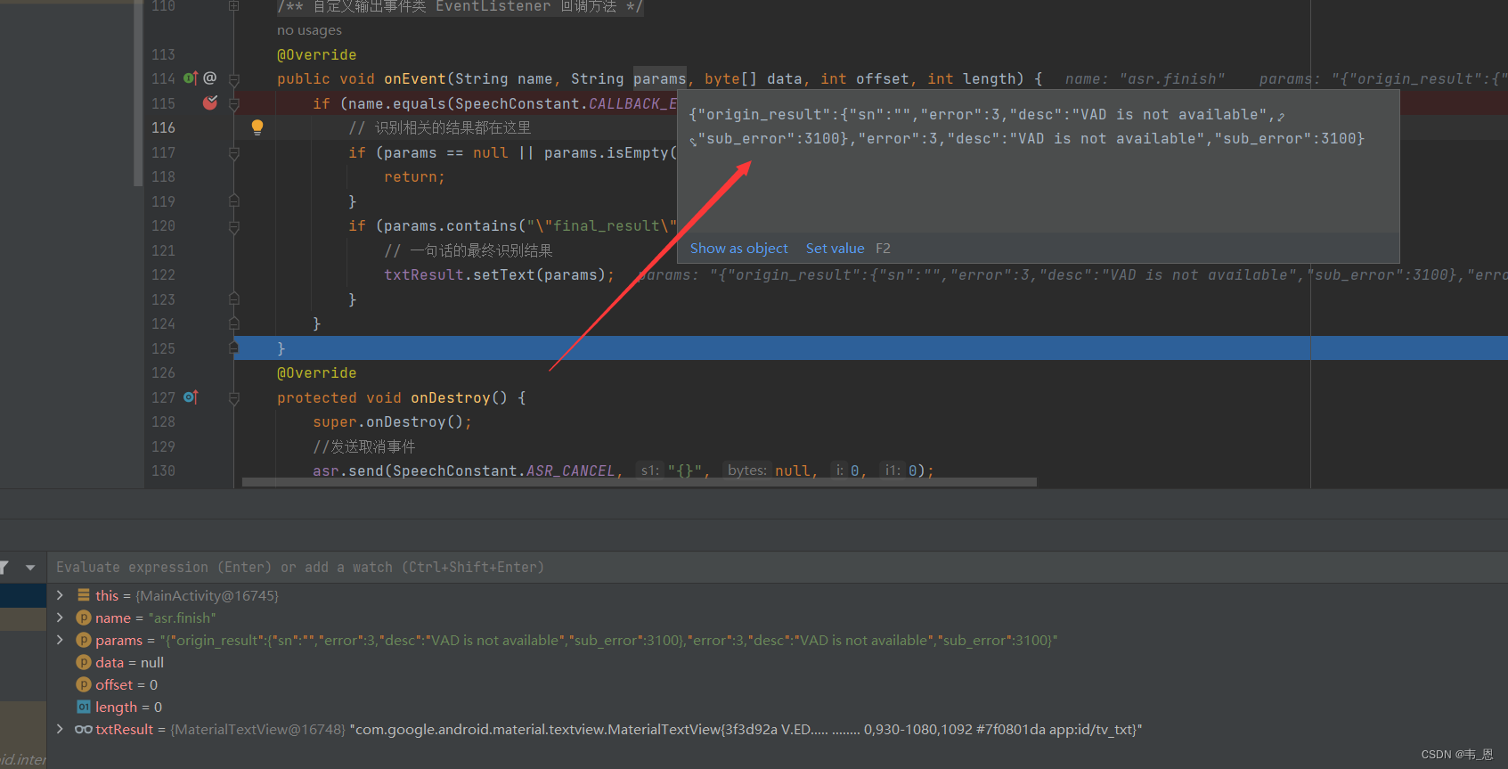Image resolution: width=1508 pixels, height=769 pixels.
Task: Collapse the fold marker on line 117
Action: [233, 153]
